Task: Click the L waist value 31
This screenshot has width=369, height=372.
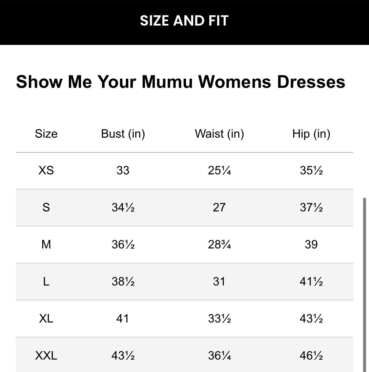Action: click(x=219, y=282)
